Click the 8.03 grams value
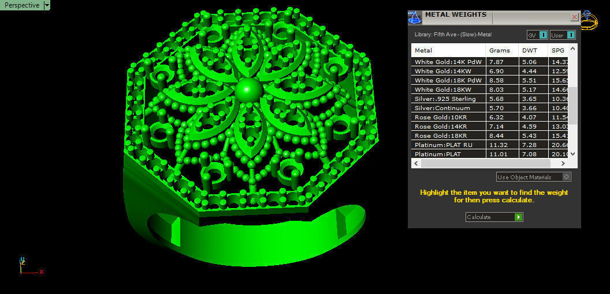The width and height of the screenshot is (610, 294). click(x=496, y=89)
